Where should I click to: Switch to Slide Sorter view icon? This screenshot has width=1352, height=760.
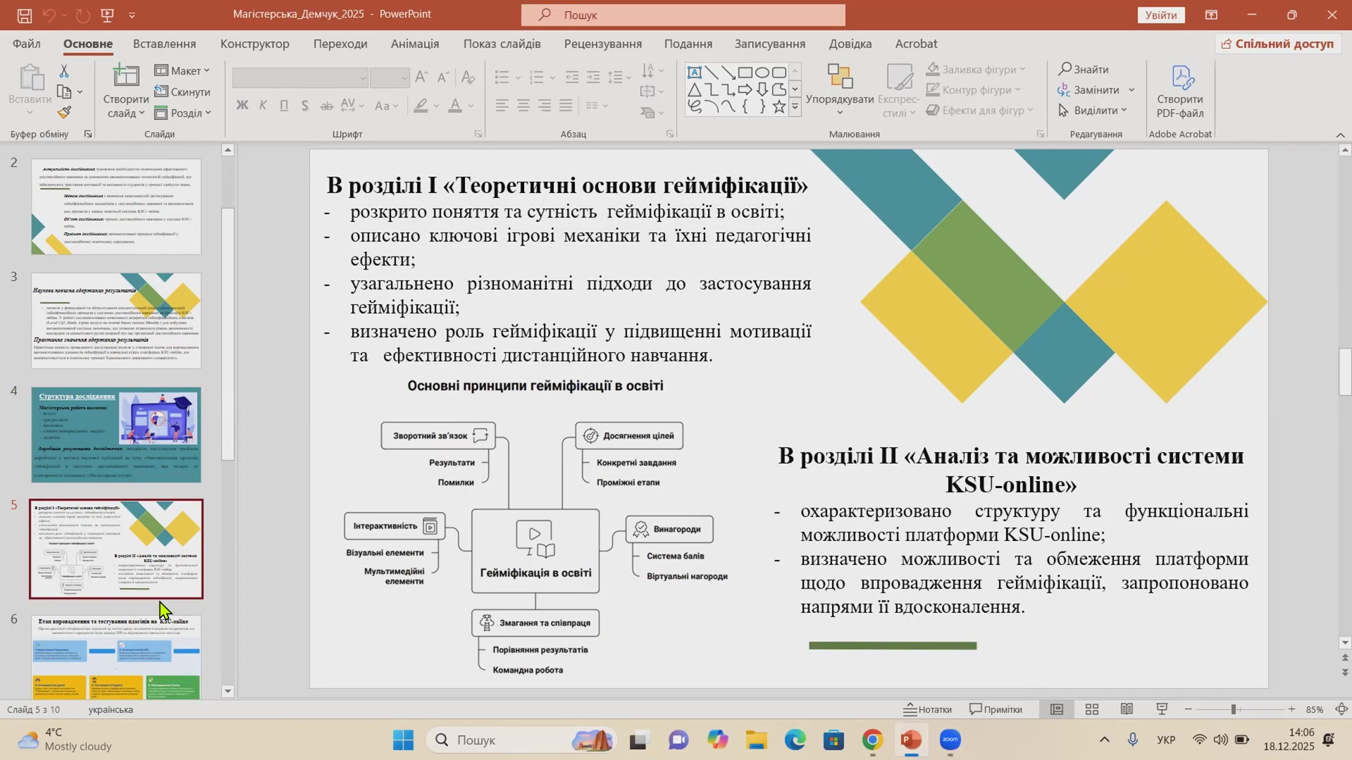click(x=1091, y=709)
